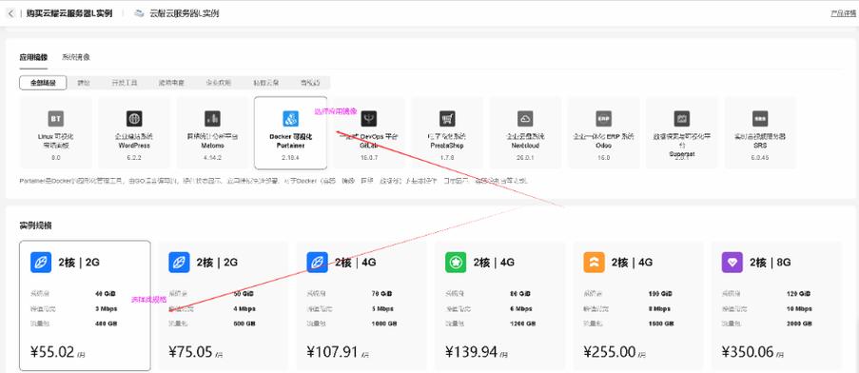Click the Odoo ERP icon
Viewport: 859px width, 373px height.
coord(604,119)
